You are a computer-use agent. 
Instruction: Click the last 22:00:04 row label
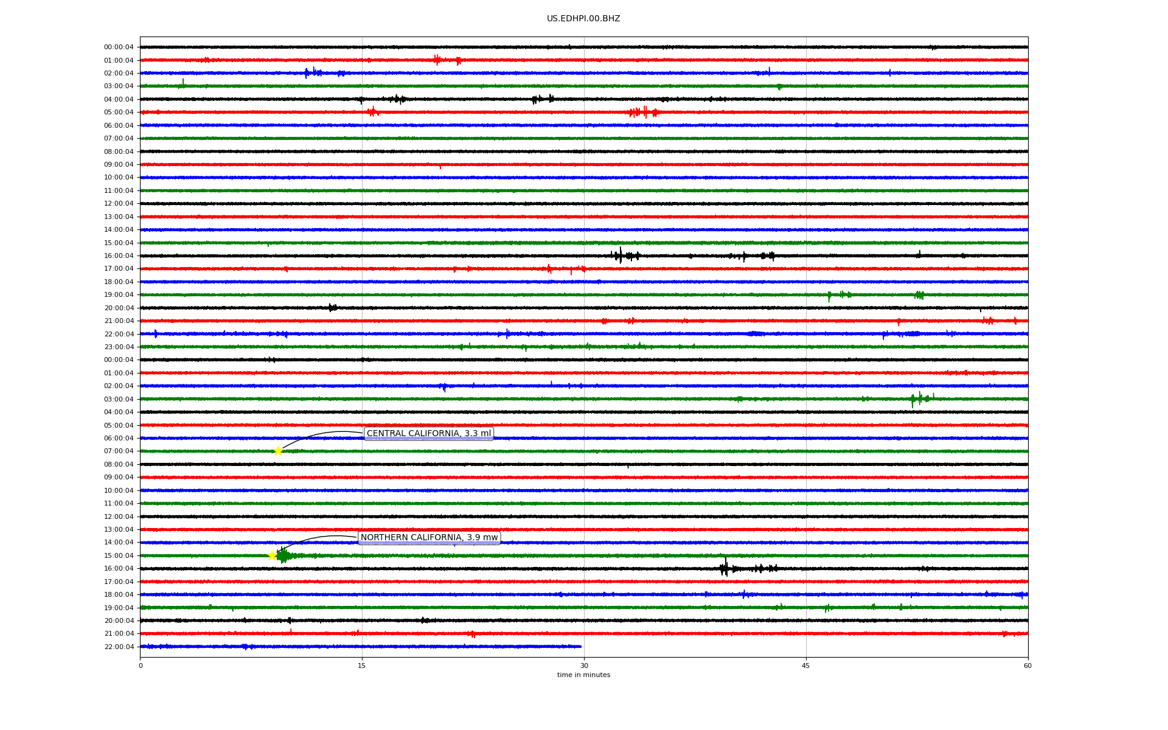click(119, 647)
